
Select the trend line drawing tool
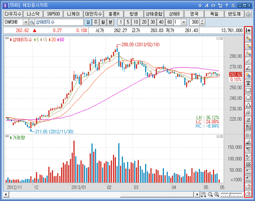(x=248, y=60)
